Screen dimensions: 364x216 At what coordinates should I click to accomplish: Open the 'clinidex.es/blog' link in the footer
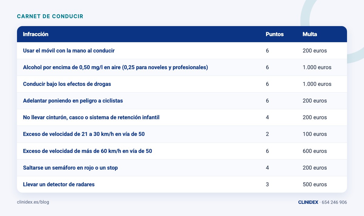pos(33,202)
